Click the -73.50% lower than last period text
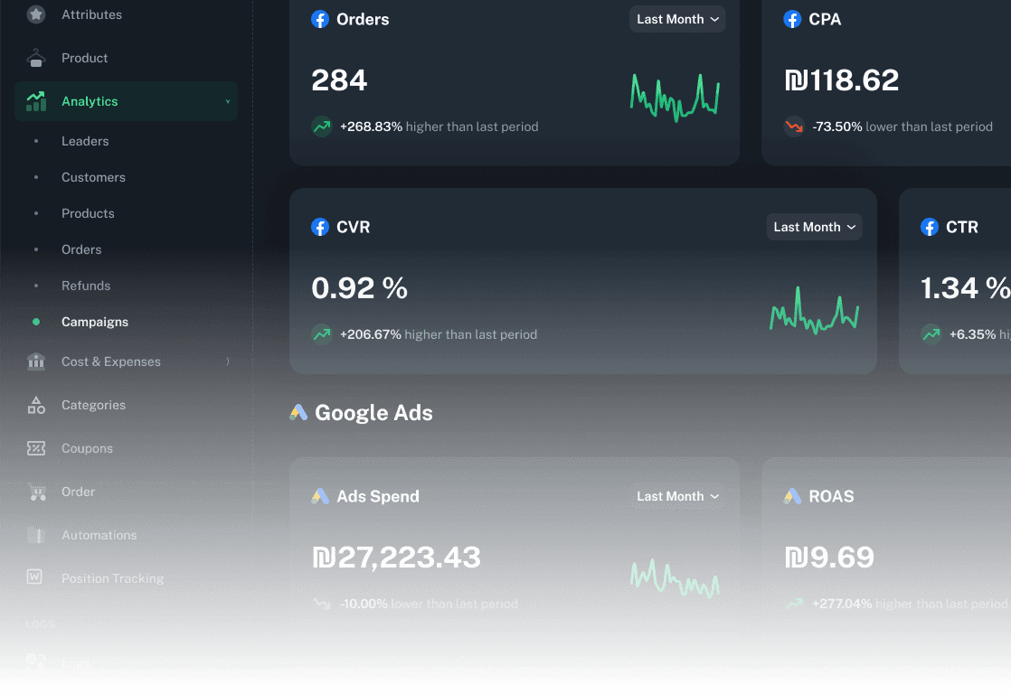Screen dimensions: 1011x694 coord(902,127)
